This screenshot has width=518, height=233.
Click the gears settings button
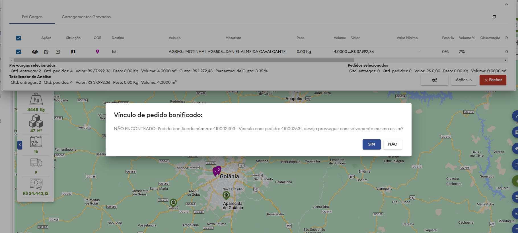[x=434, y=80]
